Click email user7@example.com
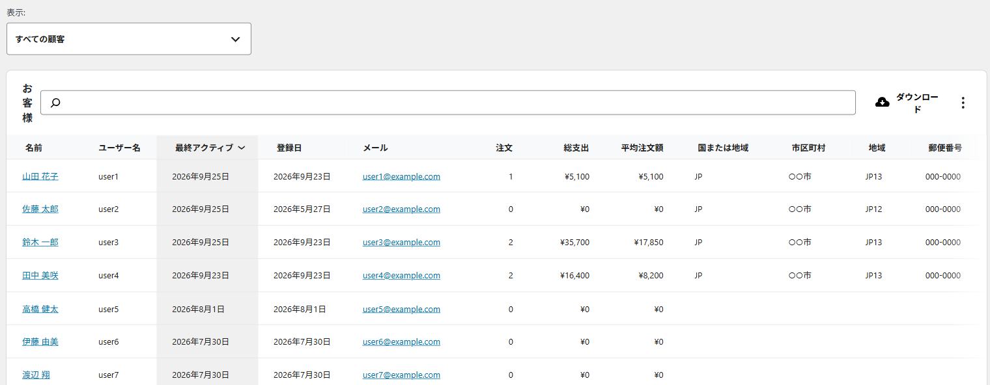Image resolution: width=990 pixels, height=385 pixels. [401, 375]
